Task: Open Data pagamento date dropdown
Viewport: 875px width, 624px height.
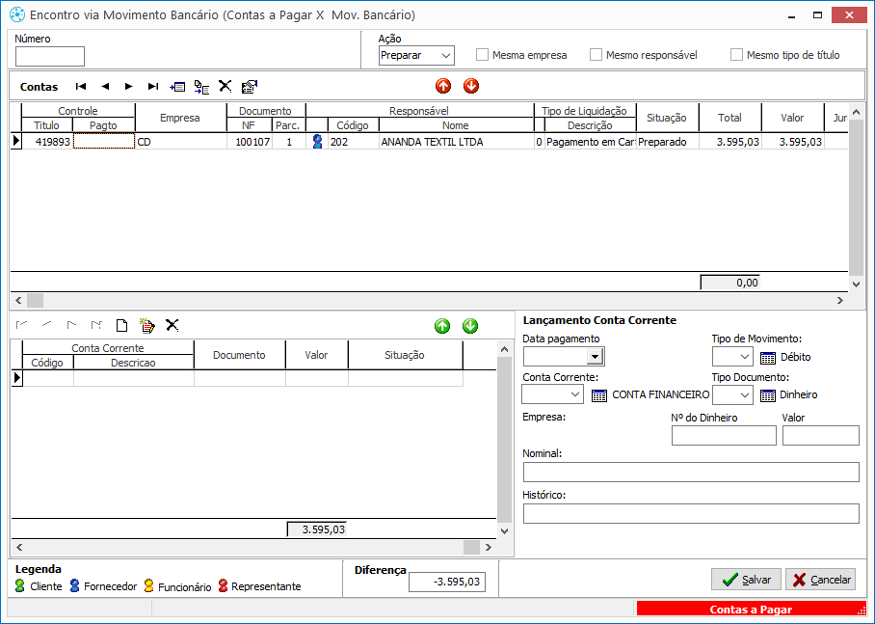Action: [x=596, y=357]
